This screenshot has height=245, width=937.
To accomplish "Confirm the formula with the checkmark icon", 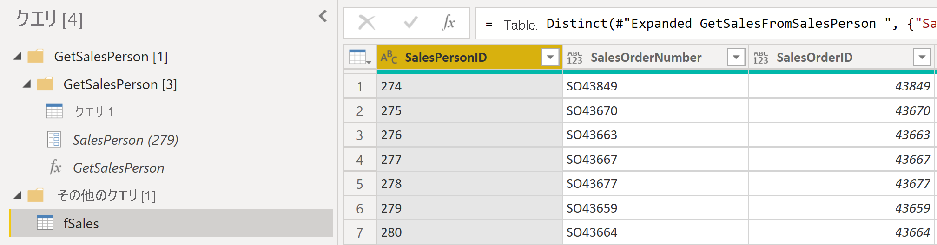I will [410, 22].
